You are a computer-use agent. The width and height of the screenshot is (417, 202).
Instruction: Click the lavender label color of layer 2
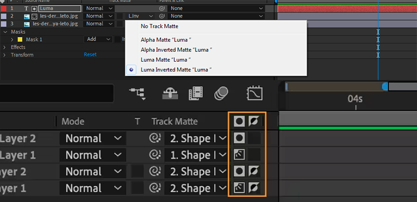pyautogui.click(x=4, y=16)
